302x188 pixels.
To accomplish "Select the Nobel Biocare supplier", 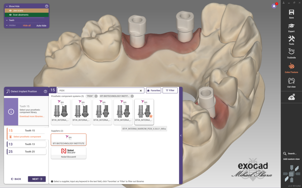I will [68, 153].
